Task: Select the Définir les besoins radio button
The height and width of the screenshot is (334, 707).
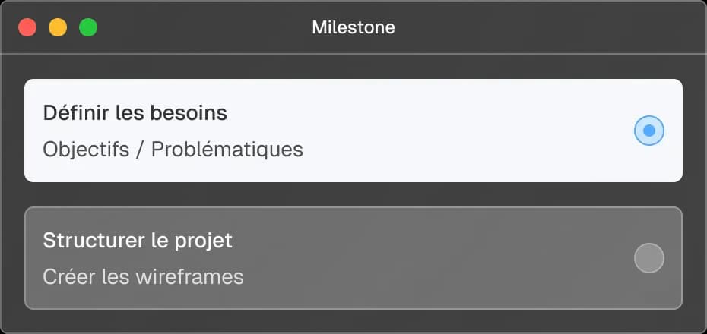Action: pos(648,131)
